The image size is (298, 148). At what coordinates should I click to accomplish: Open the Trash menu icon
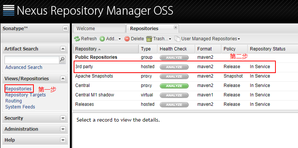click(149, 39)
